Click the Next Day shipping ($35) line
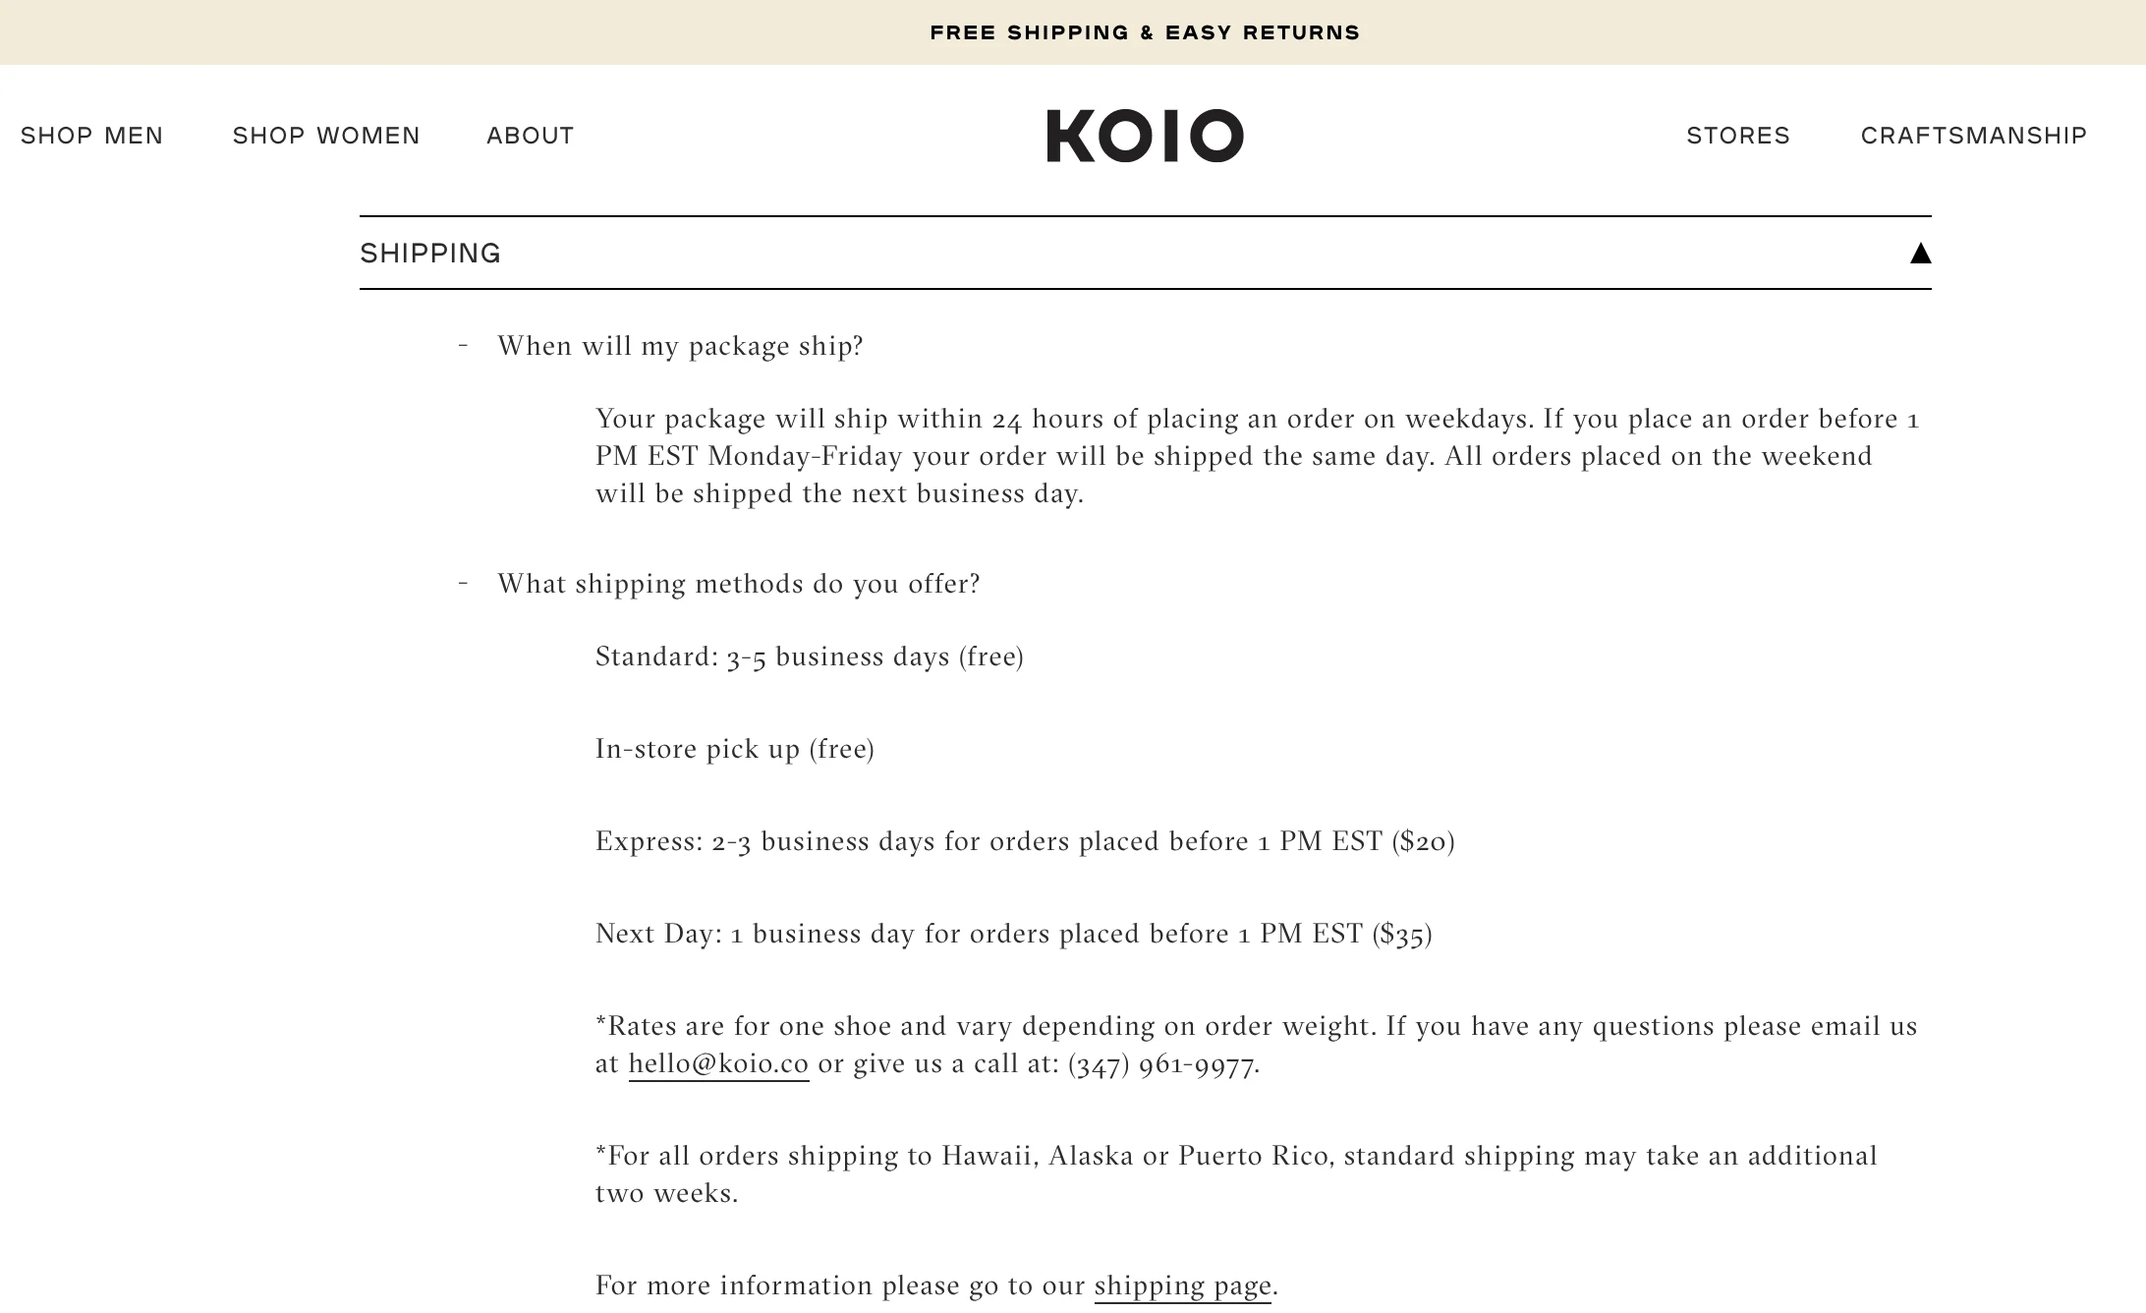The width and height of the screenshot is (2146, 1313). pos(1014,934)
